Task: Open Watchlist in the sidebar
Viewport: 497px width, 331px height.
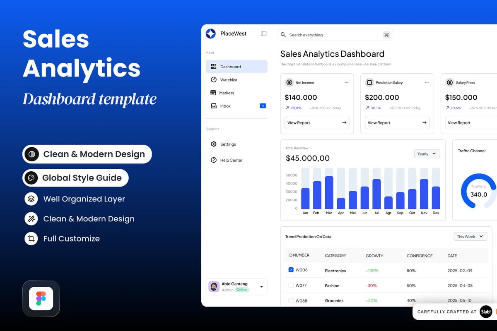Action: pos(229,80)
